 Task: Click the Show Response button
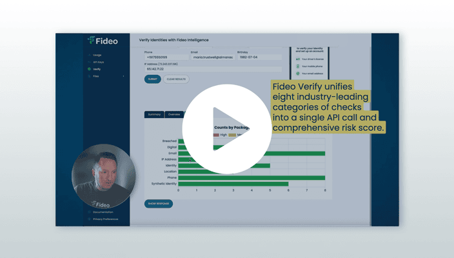pos(159,204)
